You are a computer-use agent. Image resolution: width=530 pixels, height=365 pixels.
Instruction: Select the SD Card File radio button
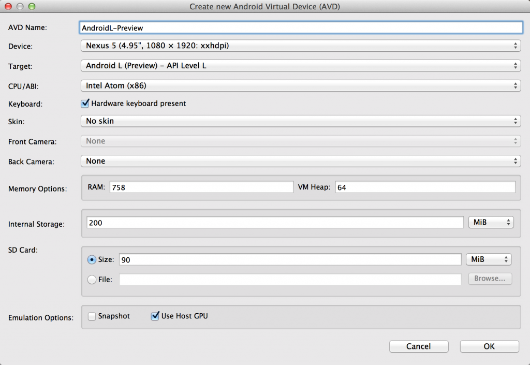(92, 280)
